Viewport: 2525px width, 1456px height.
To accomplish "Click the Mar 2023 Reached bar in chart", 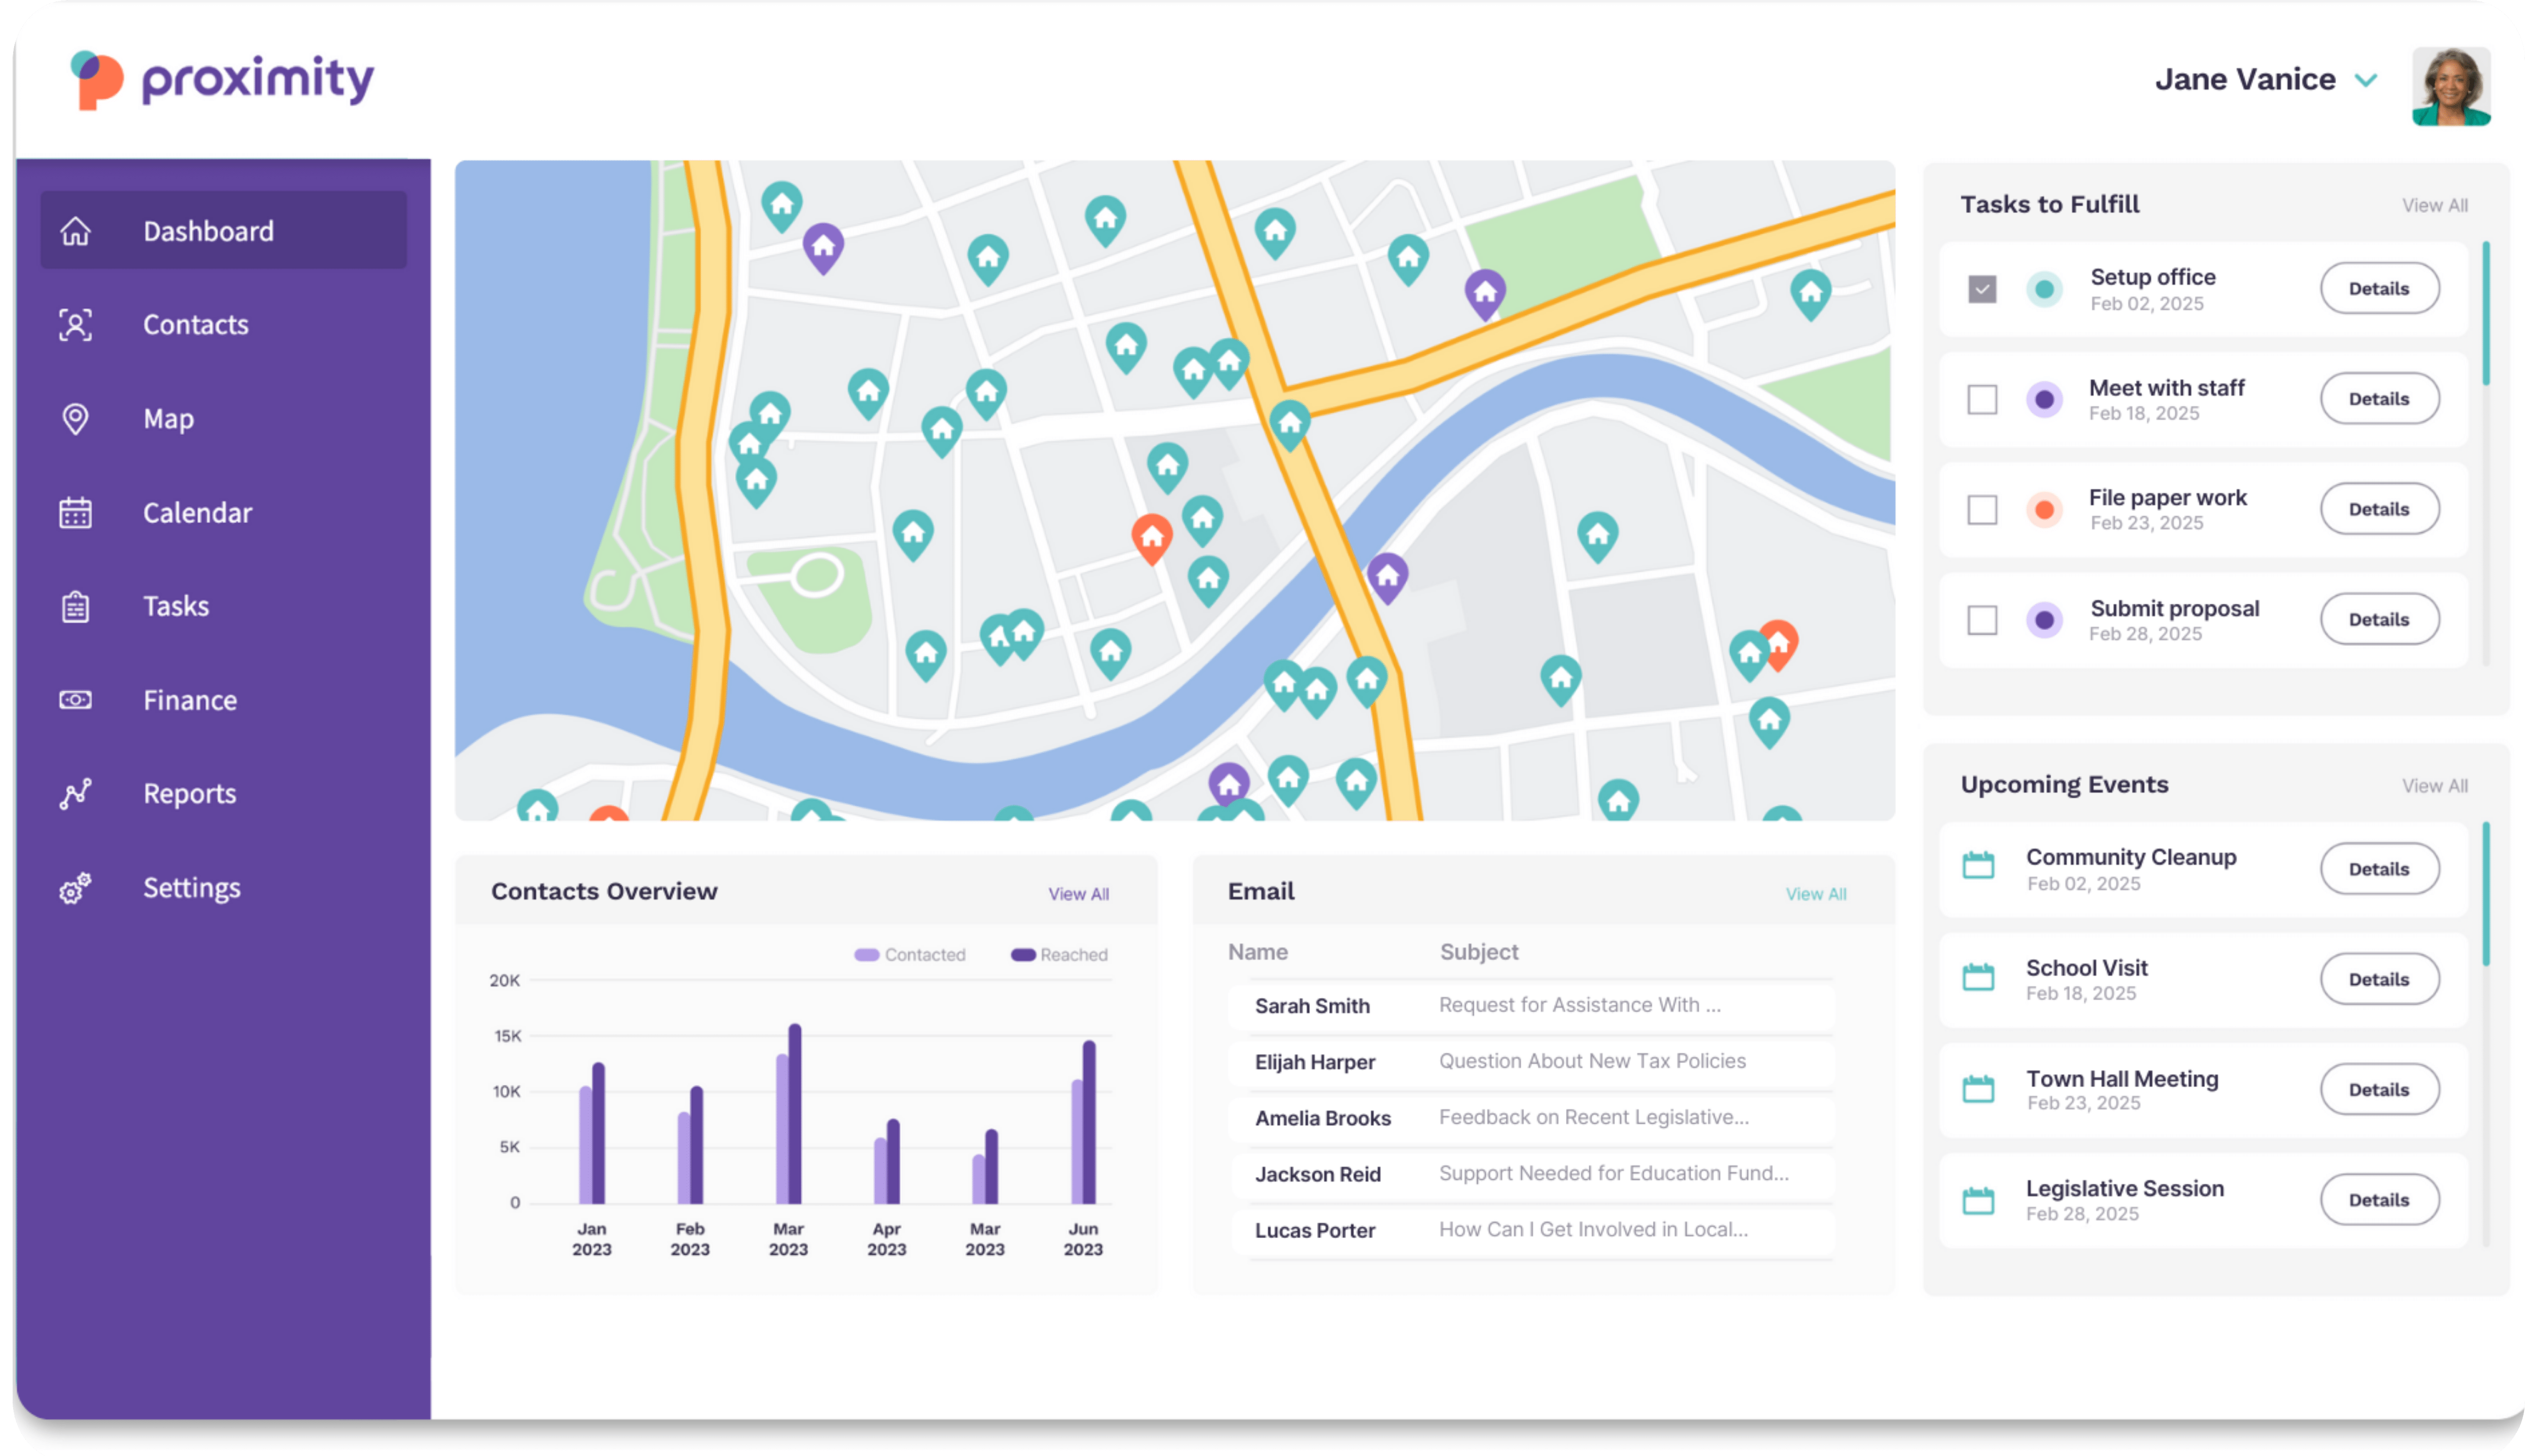I will [794, 1114].
